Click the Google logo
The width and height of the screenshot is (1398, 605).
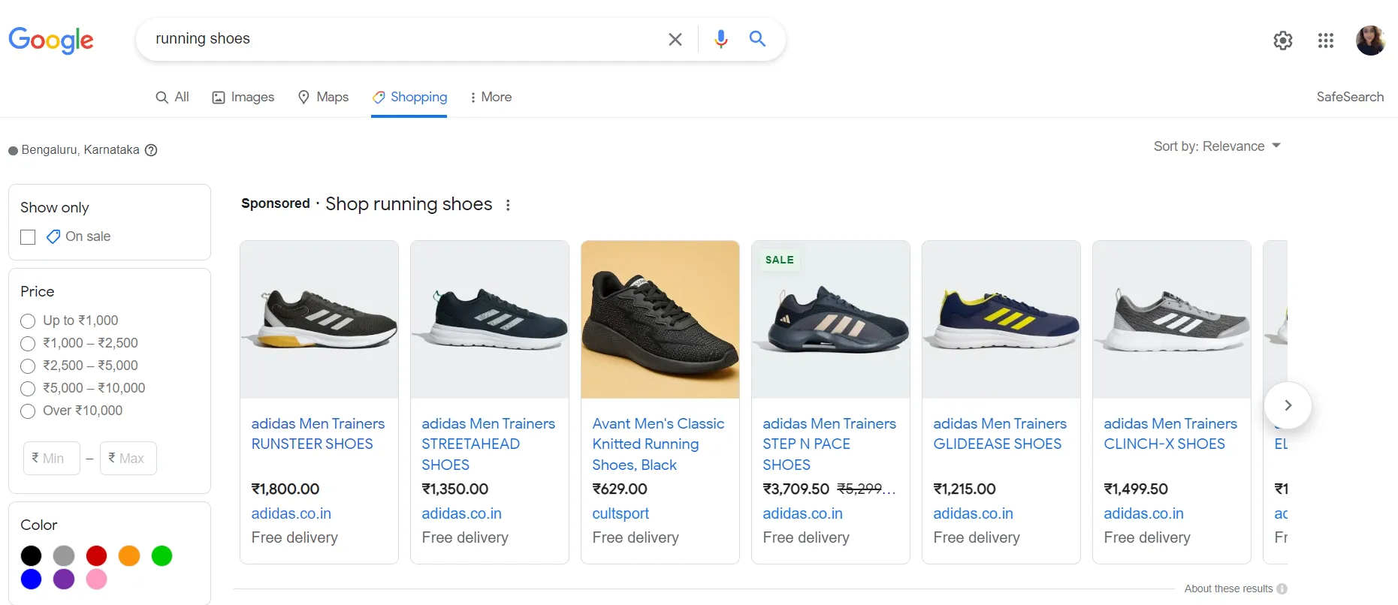tap(51, 40)
